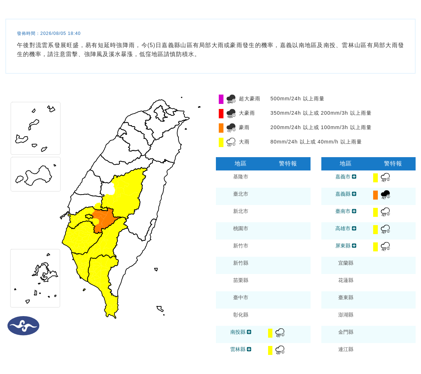Click the 新竹市 table row

[263, 248]
